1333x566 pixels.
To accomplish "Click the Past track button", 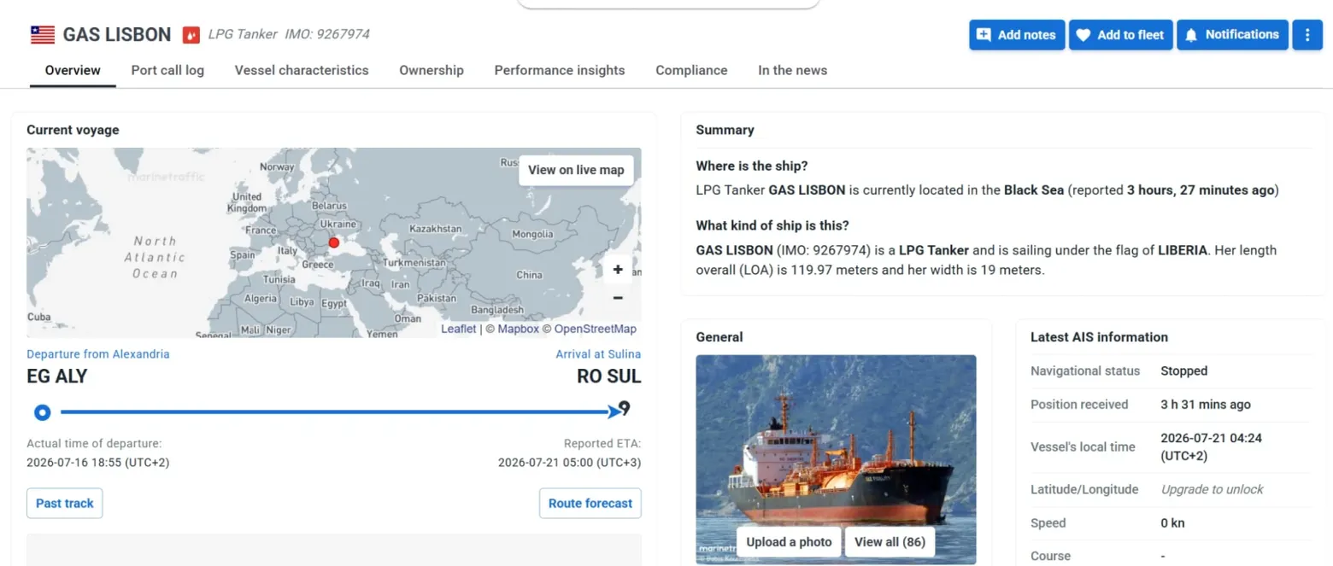I will pos(65,503).
